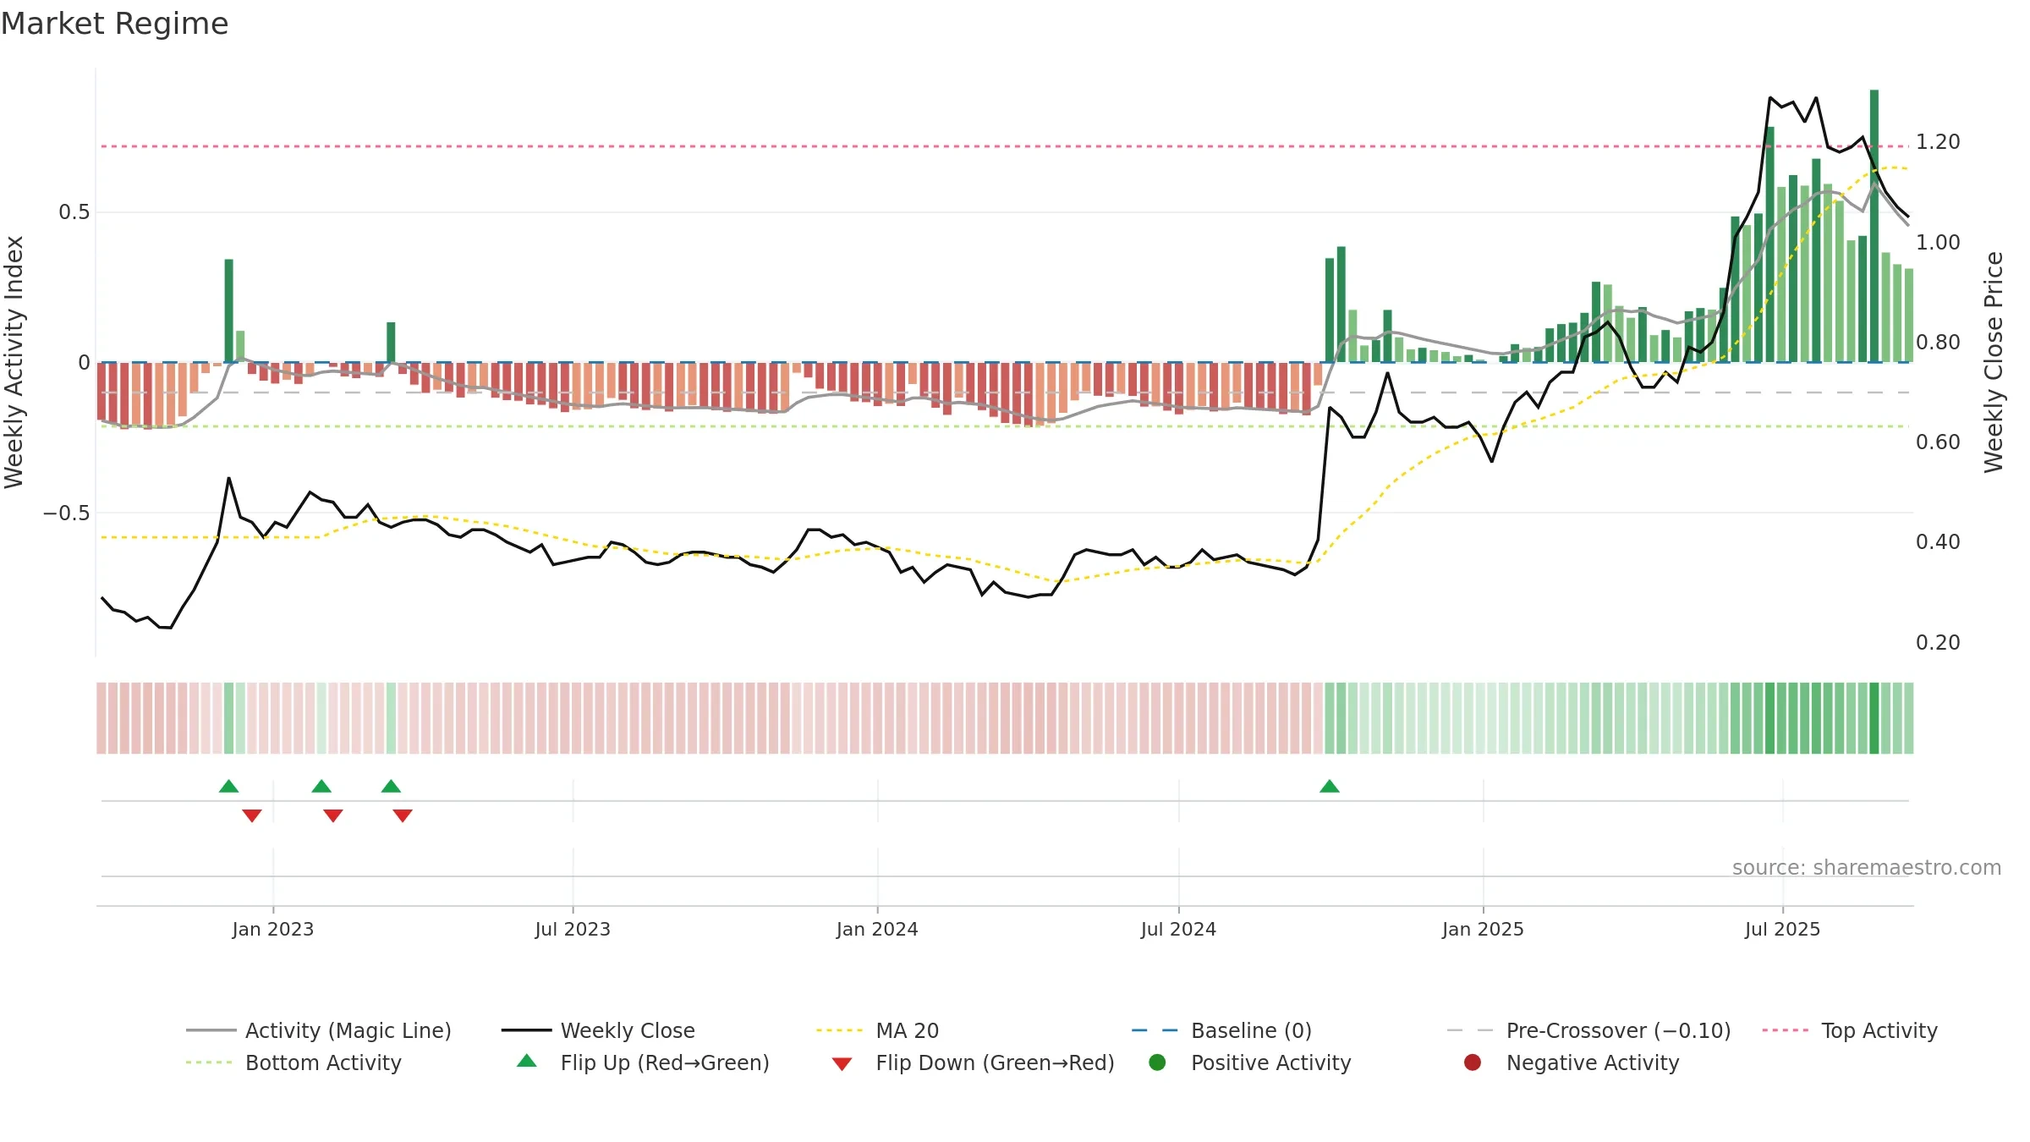Click the dark red Negative Activity circle icon

1473,1062
